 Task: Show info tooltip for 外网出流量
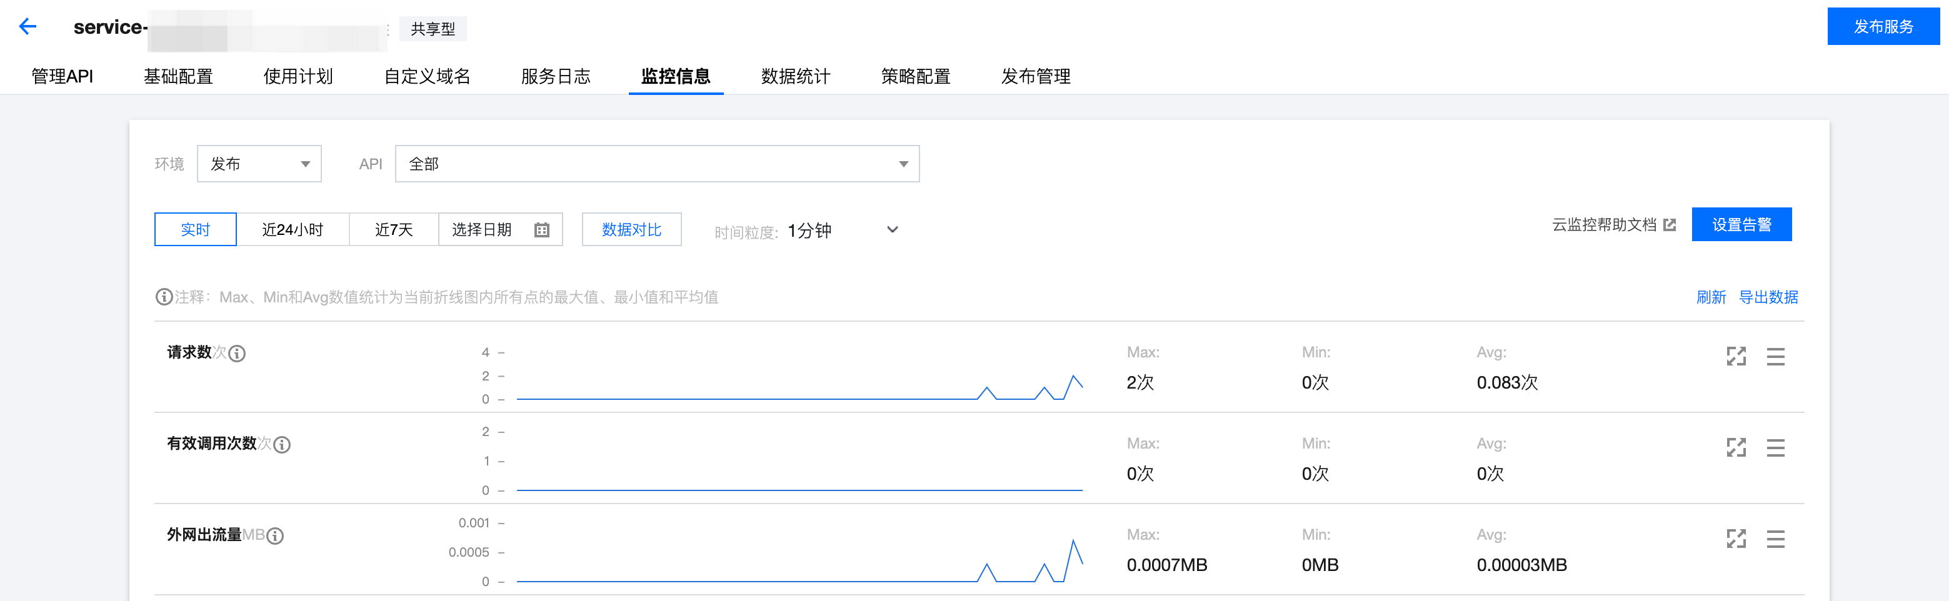click(x=276, y=536)
